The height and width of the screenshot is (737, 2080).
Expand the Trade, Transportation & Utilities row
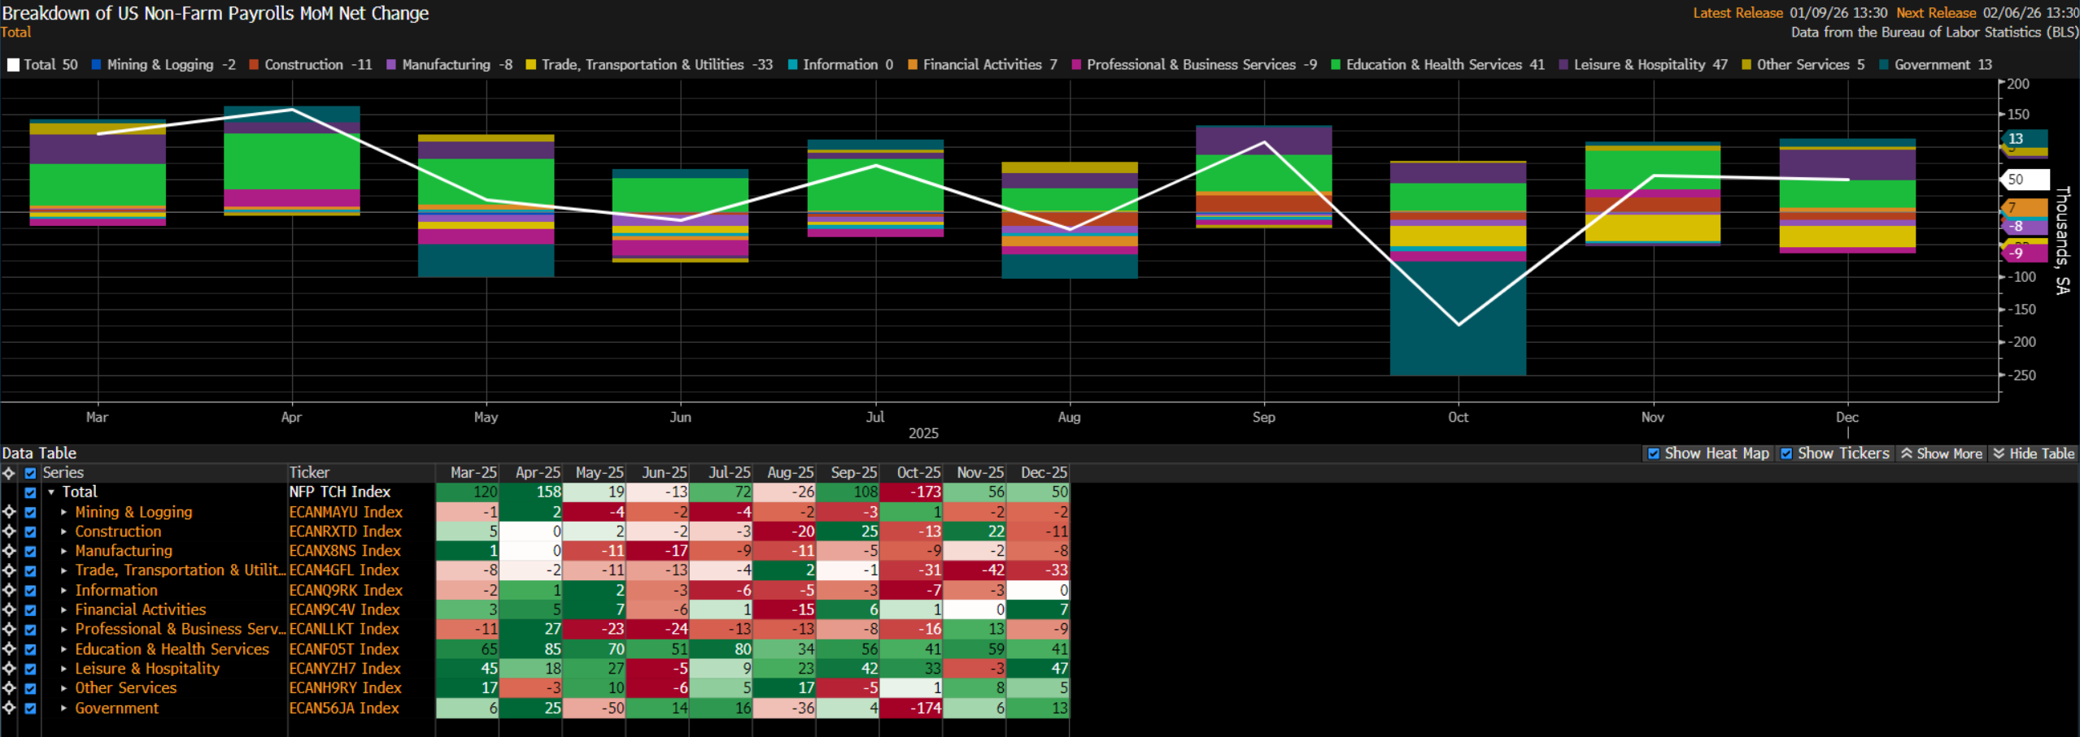point(63,570)
